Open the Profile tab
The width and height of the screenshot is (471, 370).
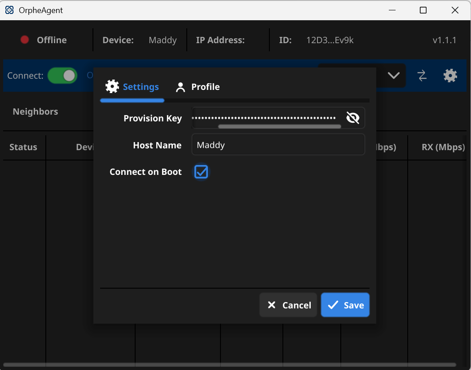[x=198, y=87]
